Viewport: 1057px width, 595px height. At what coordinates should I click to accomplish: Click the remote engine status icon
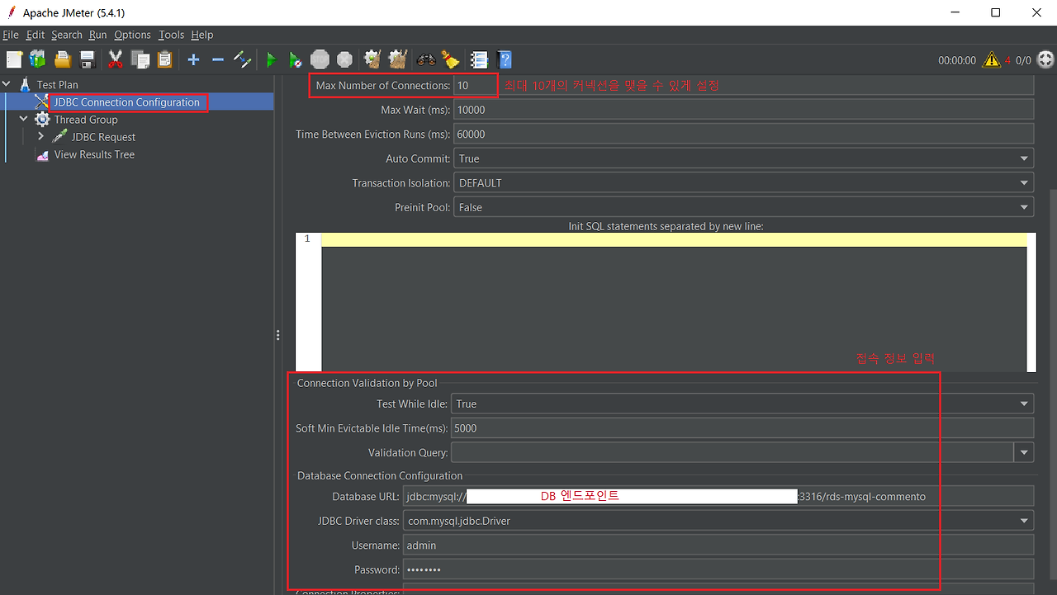coord(1045,60)
